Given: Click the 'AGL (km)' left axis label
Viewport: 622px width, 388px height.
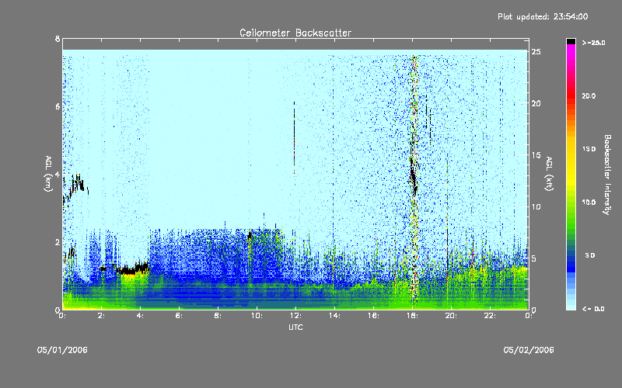Looking at the screenshot, I should coord(48,174).
